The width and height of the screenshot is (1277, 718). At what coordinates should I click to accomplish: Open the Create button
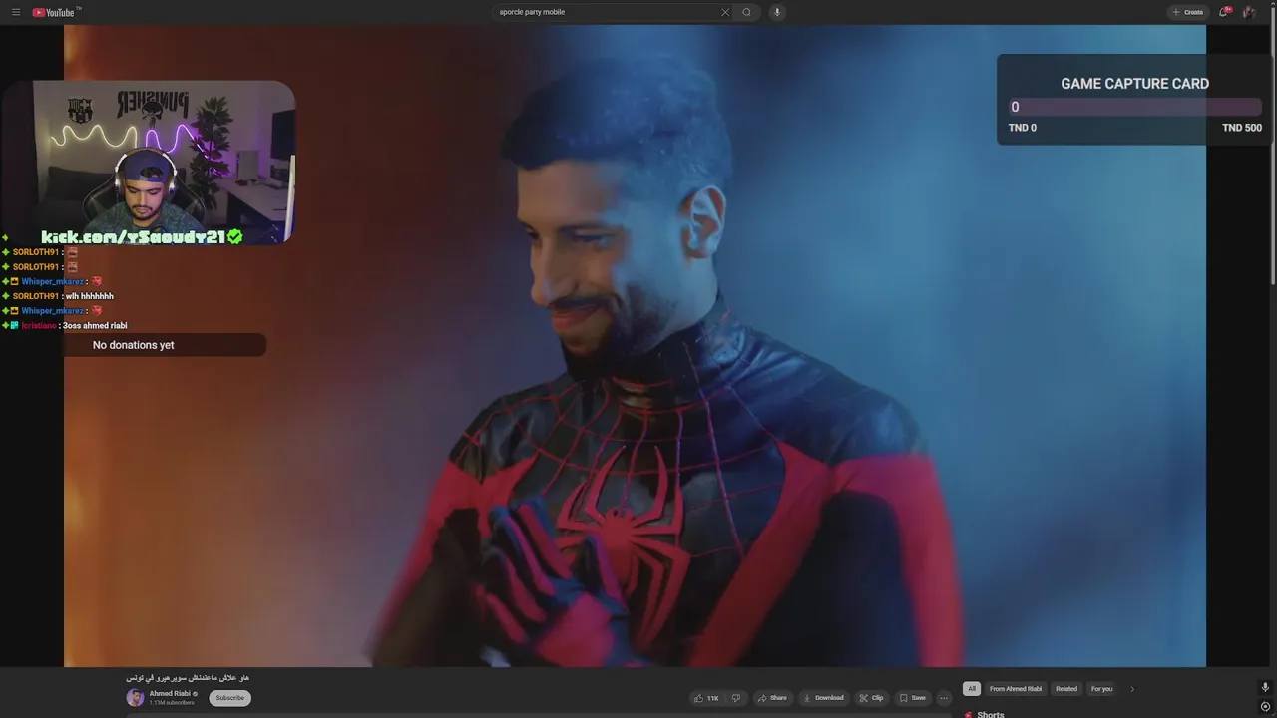tap(1187, 12)
